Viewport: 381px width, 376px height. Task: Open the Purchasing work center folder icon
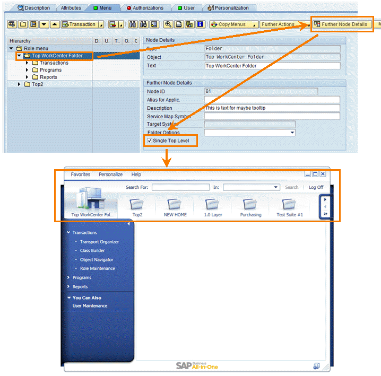250,205
